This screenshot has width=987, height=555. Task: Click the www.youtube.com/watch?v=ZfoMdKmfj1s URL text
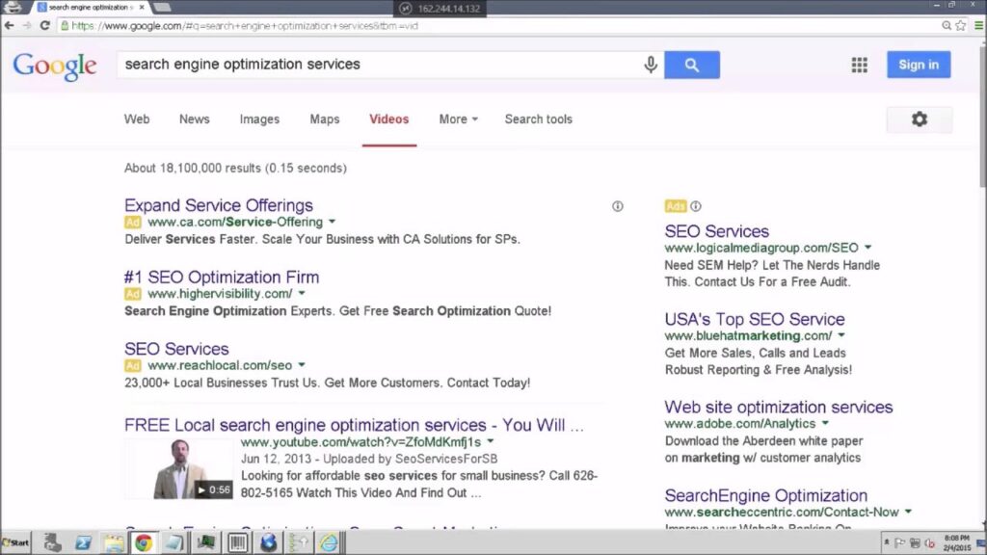tap(360, 442)
